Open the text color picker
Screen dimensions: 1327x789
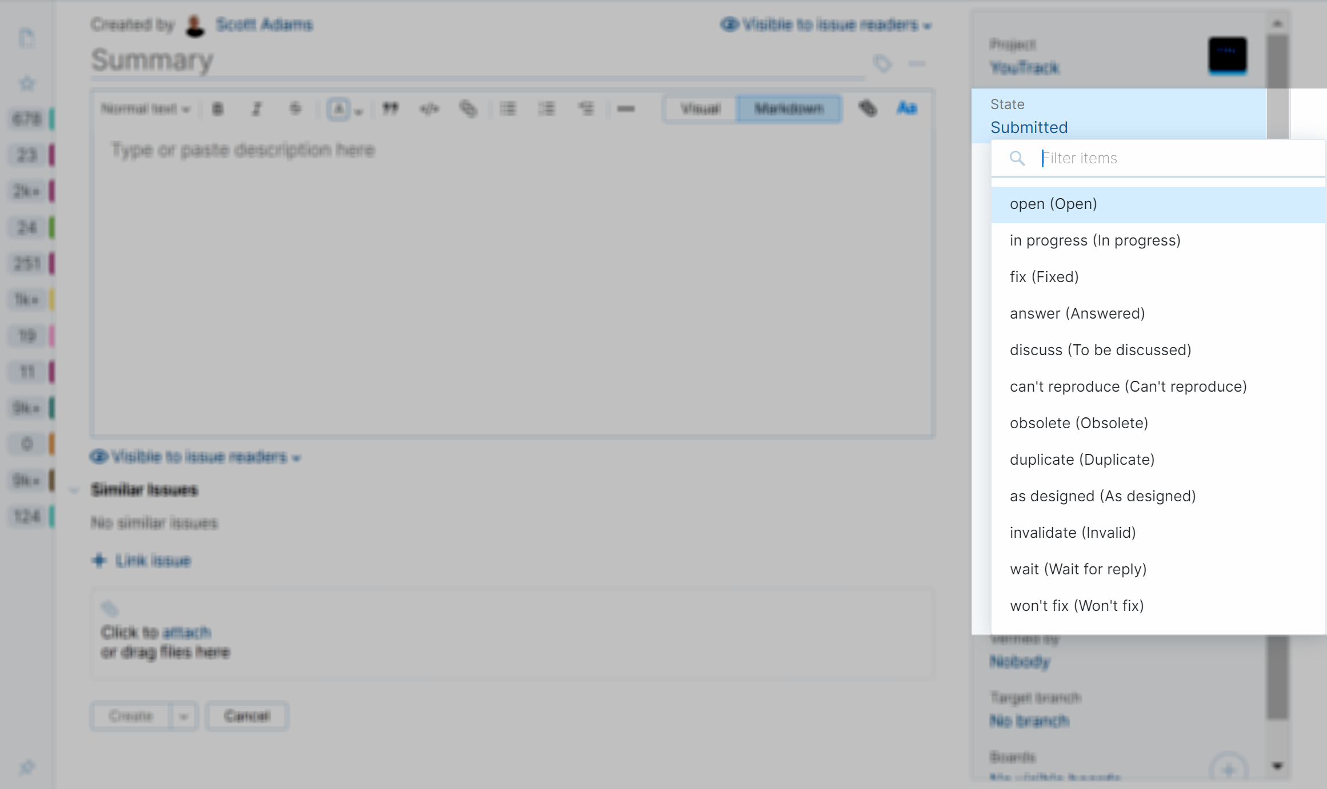click(340, 108)
